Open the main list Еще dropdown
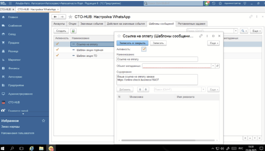Viewport: 265px width, 151px height. pyautogui.click(x=256, y=31)
